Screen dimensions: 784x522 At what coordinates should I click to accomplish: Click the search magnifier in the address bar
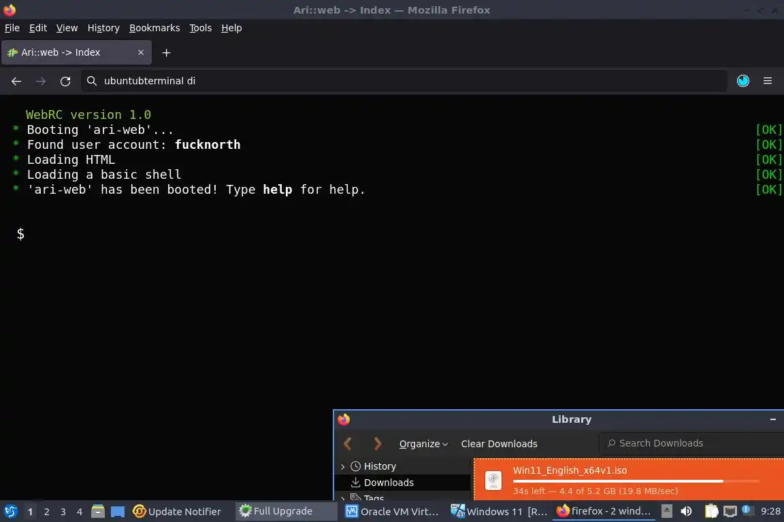point(91,81)
